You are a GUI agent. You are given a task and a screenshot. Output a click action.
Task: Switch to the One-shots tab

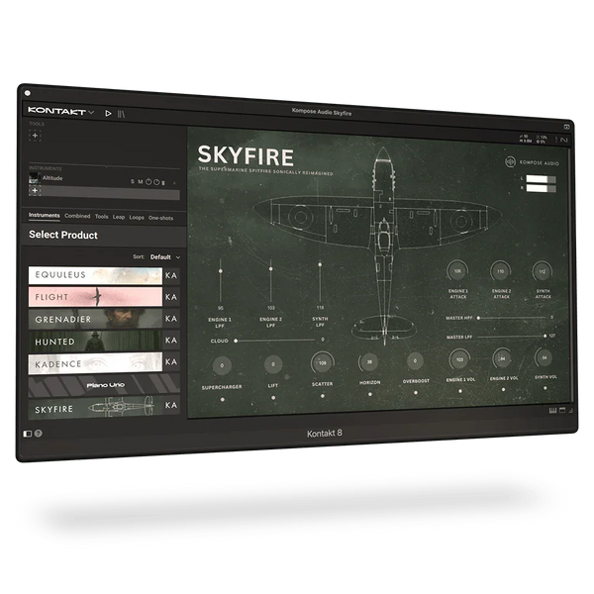point(161,218)
